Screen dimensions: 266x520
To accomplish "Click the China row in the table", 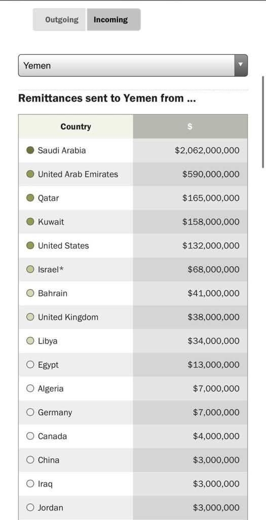I will pos(133,460).
